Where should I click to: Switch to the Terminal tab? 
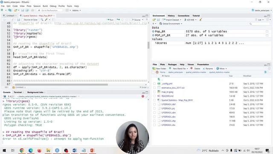coord(17,92)
